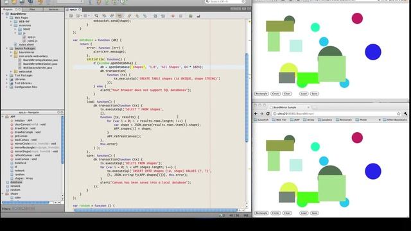Click Back arrow in lower browser window
This screenshot has width=411, height=231.
pyautogui.click(x=256, y=114)
